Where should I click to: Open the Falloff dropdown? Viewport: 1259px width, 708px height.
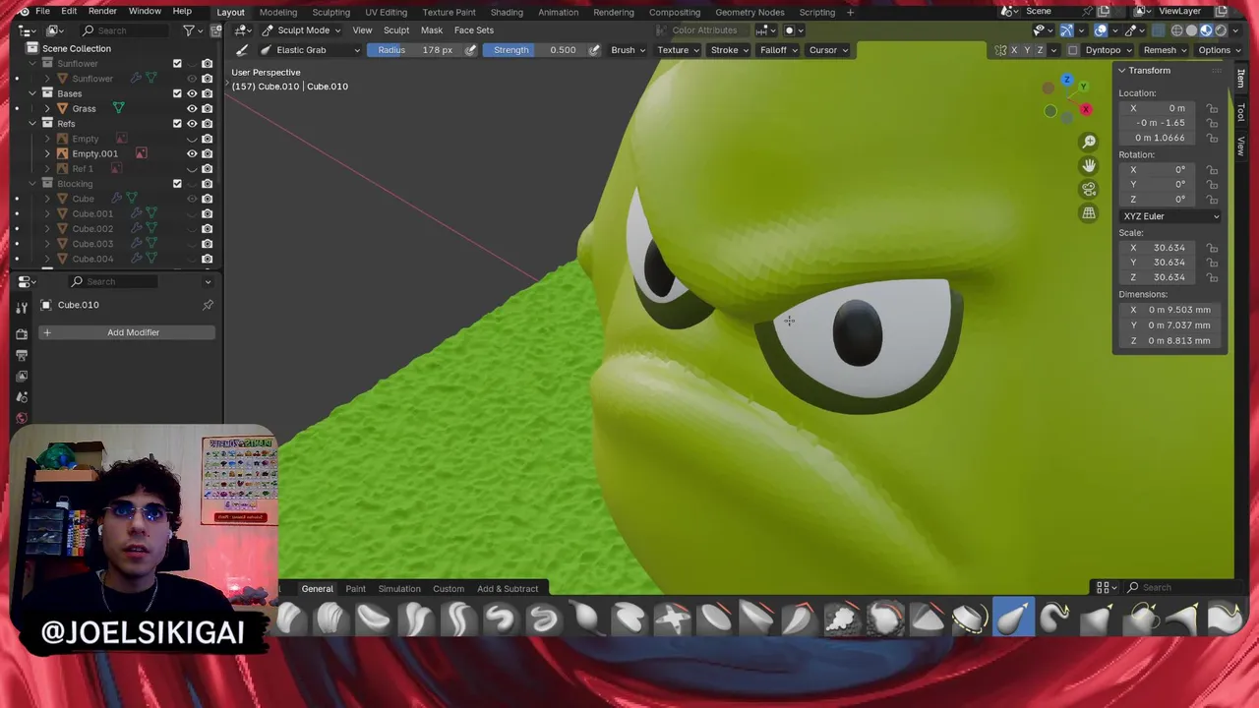[x=778, y=50]
